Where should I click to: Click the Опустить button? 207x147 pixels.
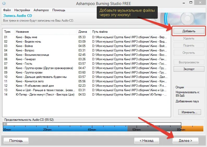189,53
